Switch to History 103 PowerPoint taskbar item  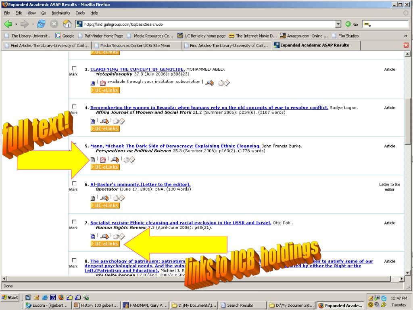coord(96,305)
